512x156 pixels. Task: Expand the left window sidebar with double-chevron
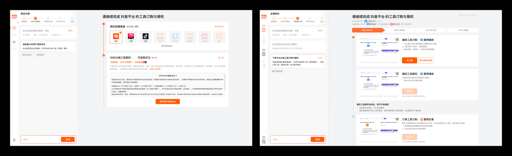click(18, 22)
